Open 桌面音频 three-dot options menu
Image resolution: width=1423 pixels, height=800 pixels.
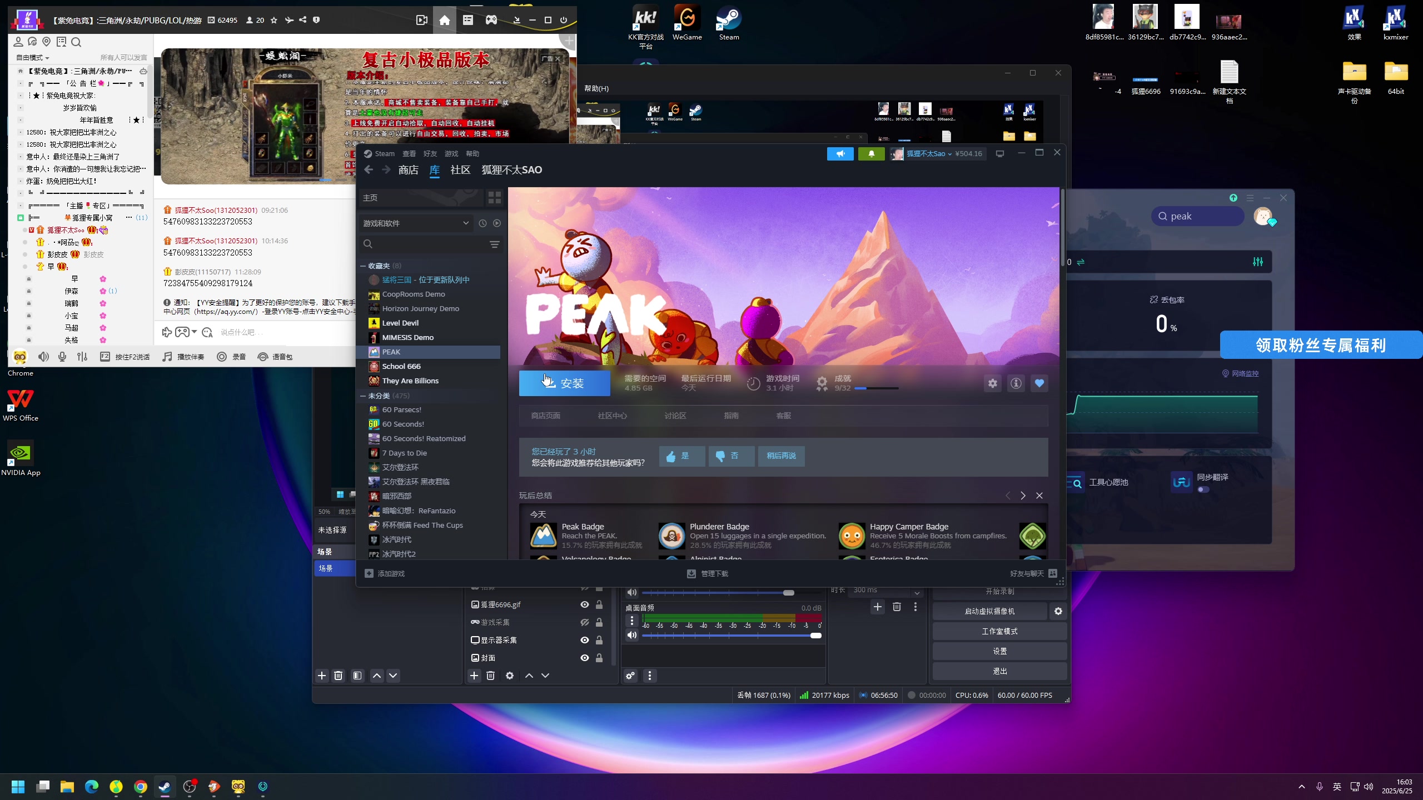(631, 621)
